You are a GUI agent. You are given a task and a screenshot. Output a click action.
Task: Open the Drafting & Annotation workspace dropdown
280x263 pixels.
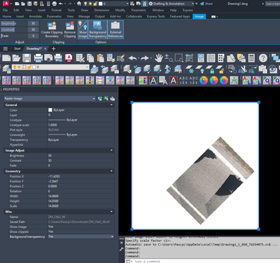click(x=193, y=4)
